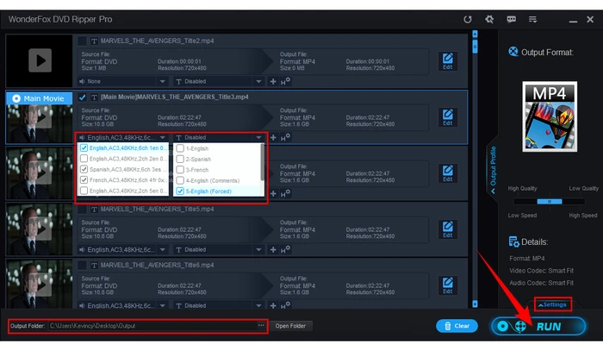Click Edit icon for Main Movie Title3 row

448,117
